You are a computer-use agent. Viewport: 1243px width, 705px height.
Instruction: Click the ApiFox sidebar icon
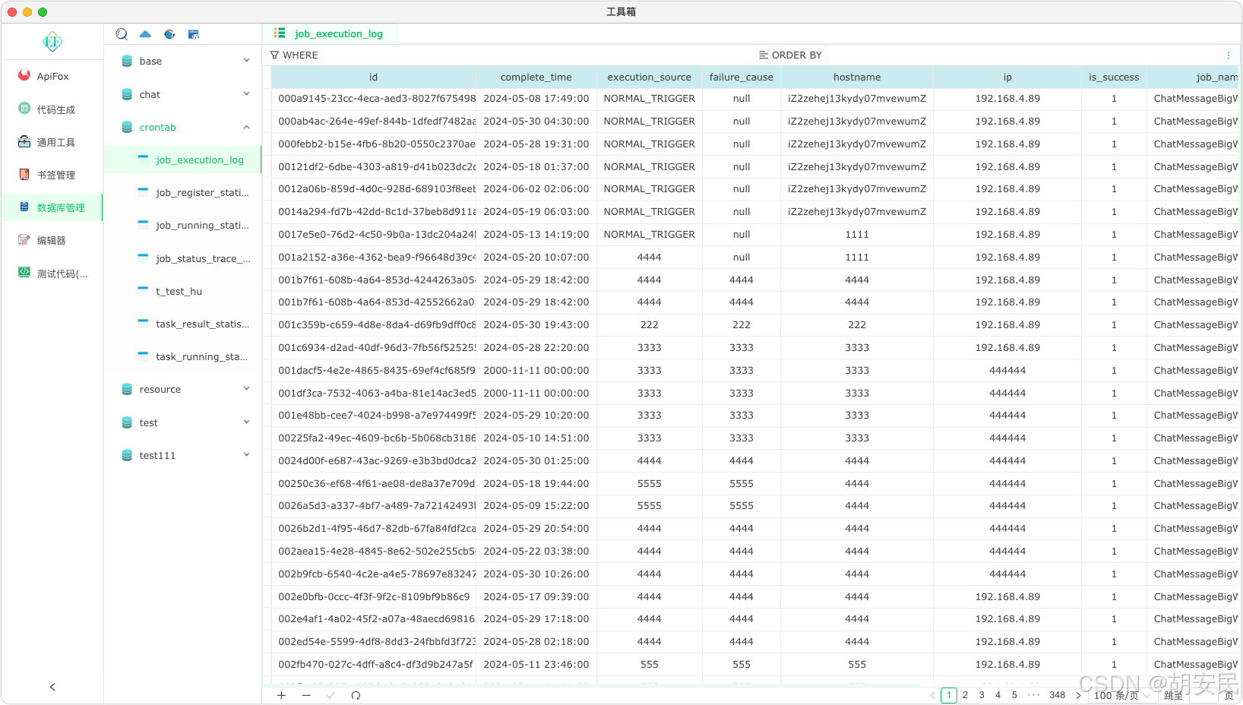(24, 75)
